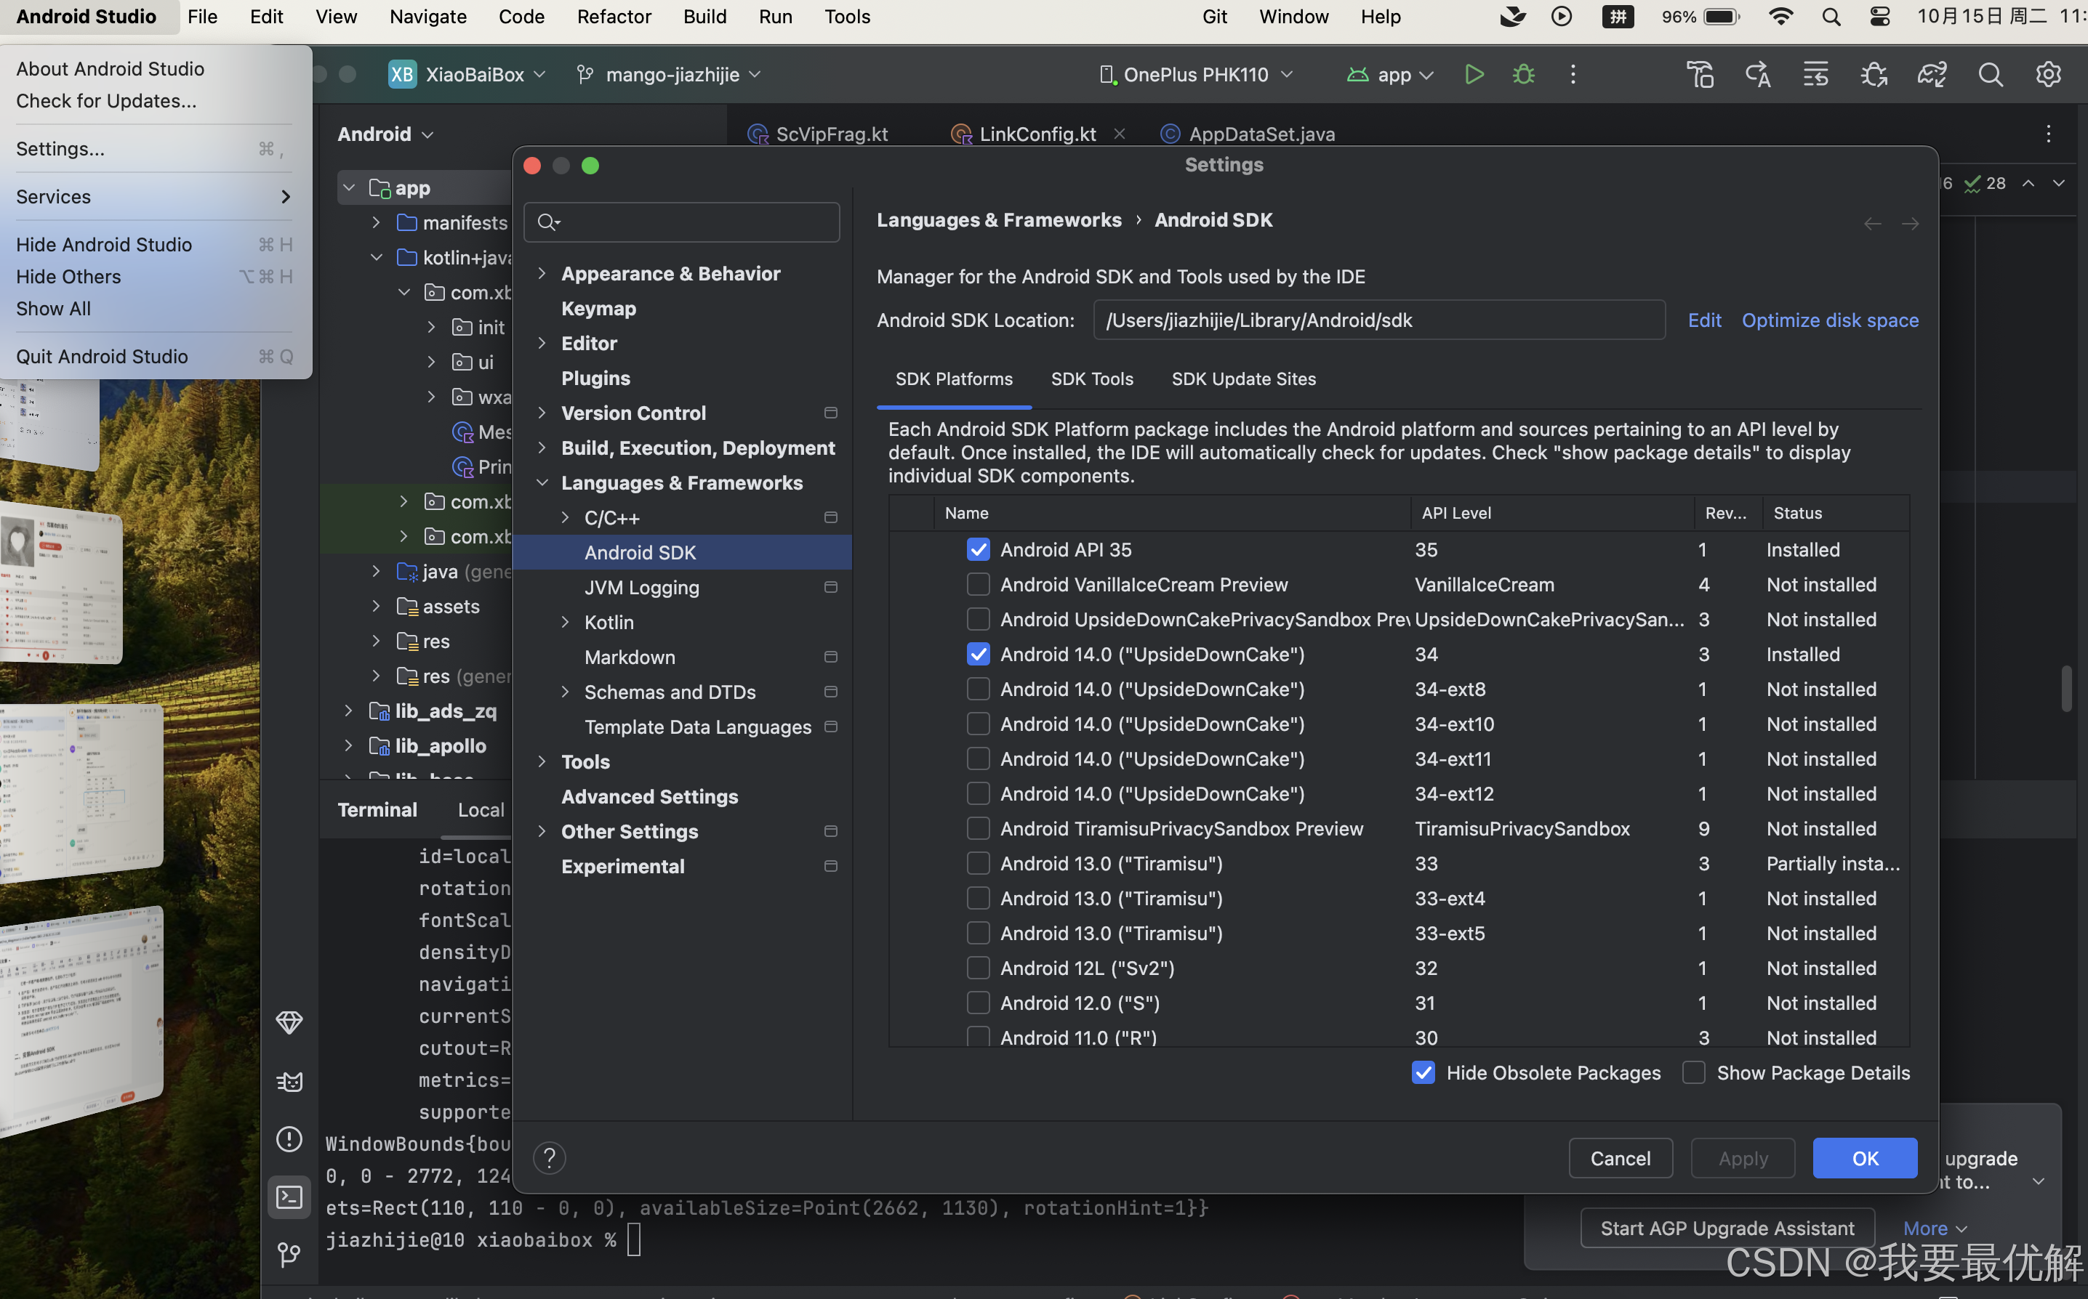Image resolution: width=2088 pixels, height=1299 pixels.
Task: Expand Editor settings section
Action: click(x=542, y=343)
